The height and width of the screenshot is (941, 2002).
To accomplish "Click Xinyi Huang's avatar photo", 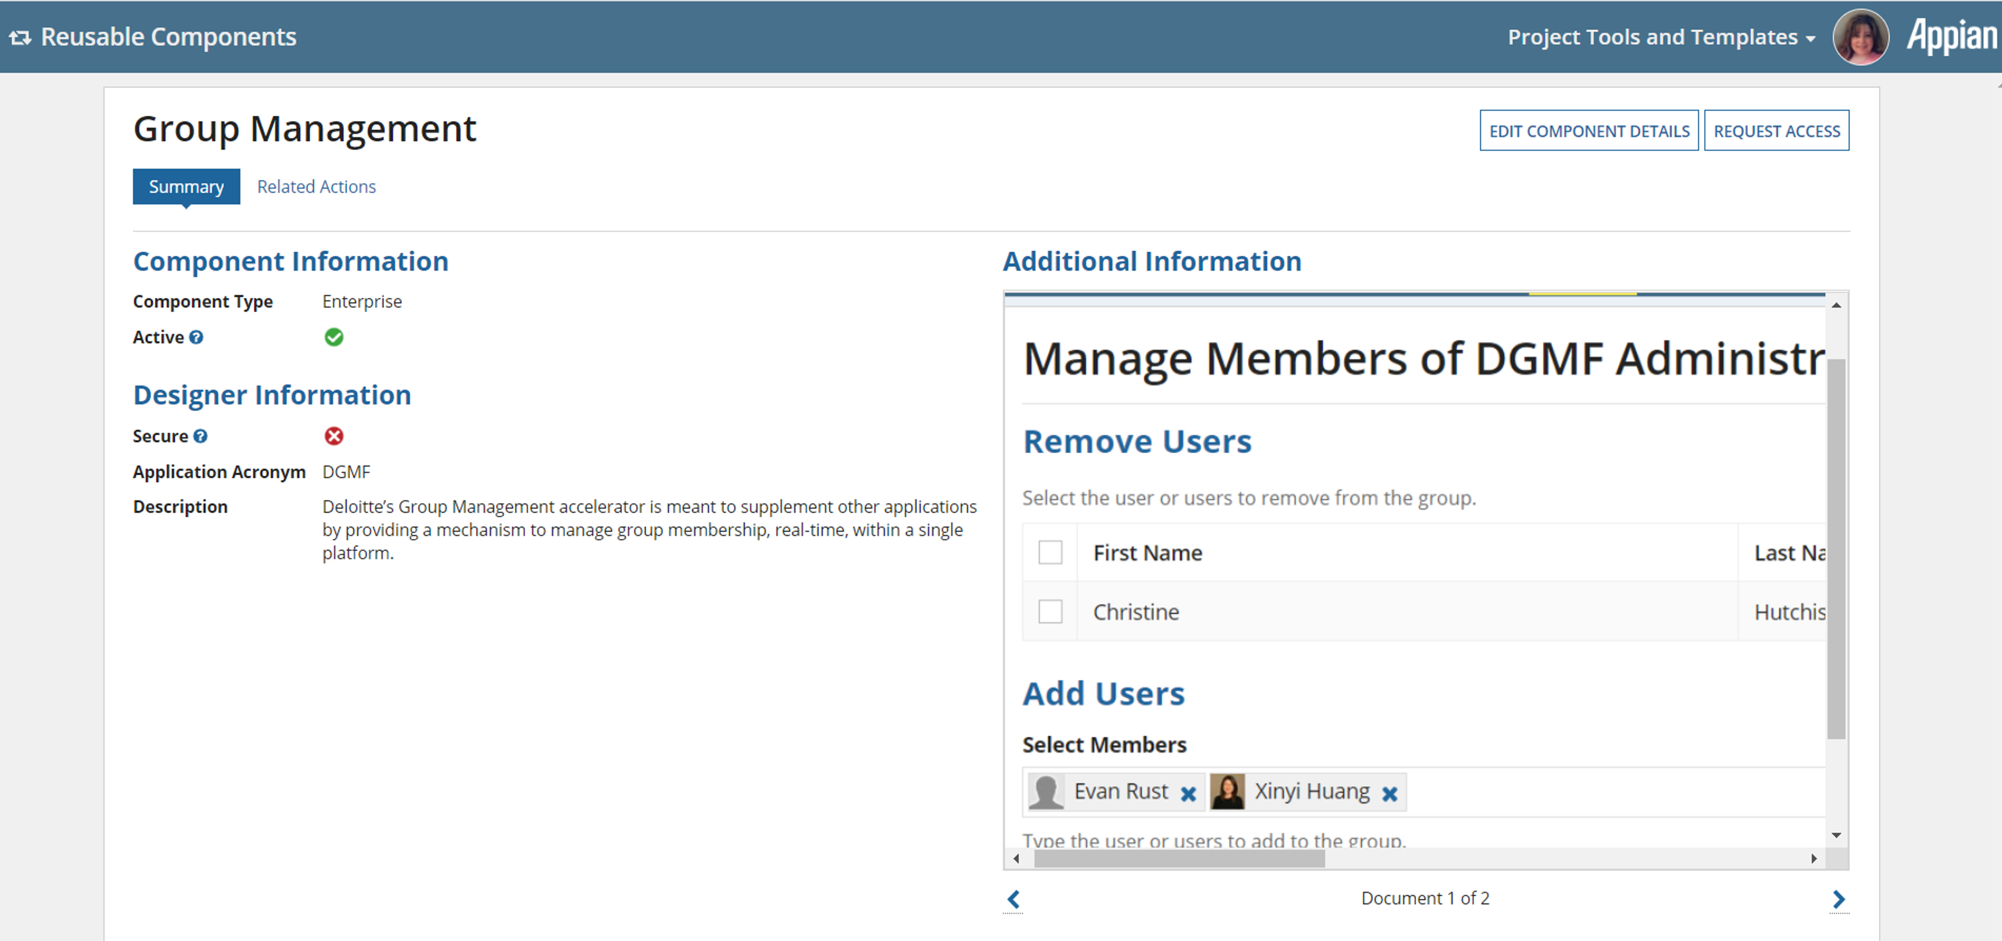I will pos(1227,792).
